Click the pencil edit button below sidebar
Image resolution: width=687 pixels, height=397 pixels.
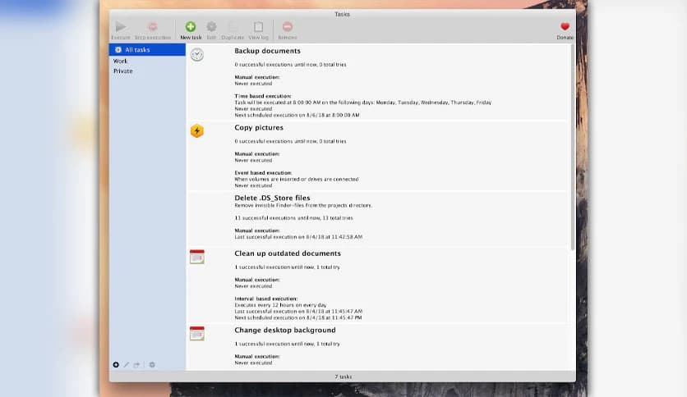(x=127, y=364)
